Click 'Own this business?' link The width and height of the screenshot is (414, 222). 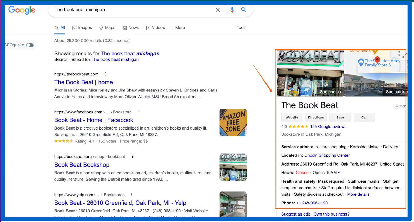pyautogui.click(x=331, y=214)
